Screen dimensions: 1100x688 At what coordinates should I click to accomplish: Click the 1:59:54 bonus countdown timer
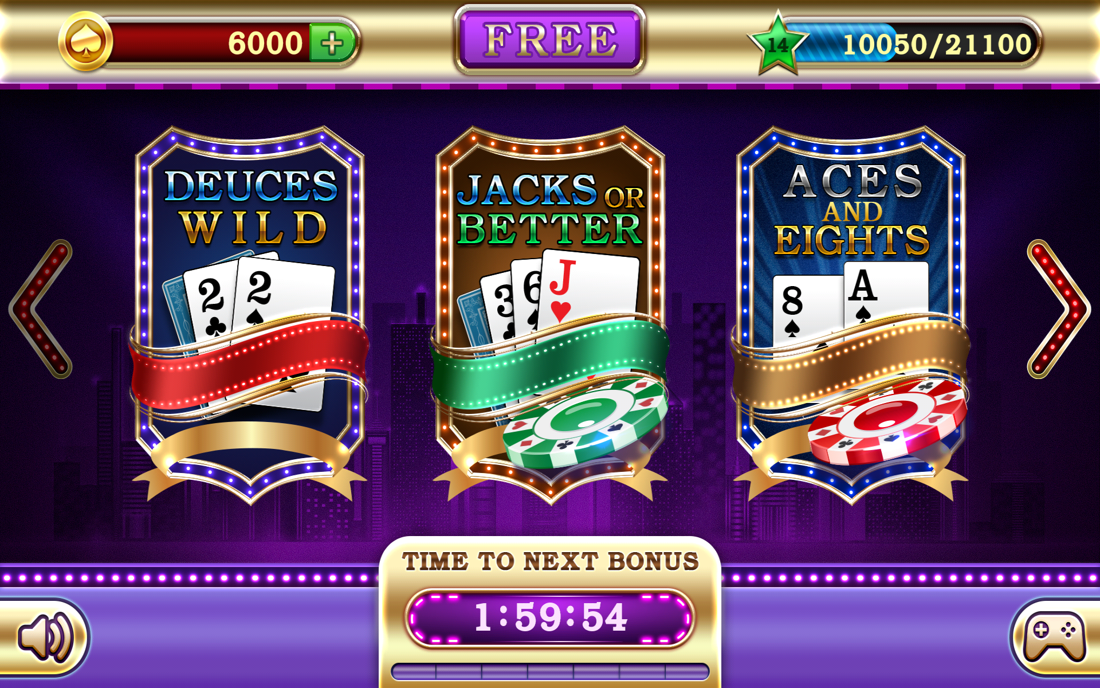coord(550,618)
